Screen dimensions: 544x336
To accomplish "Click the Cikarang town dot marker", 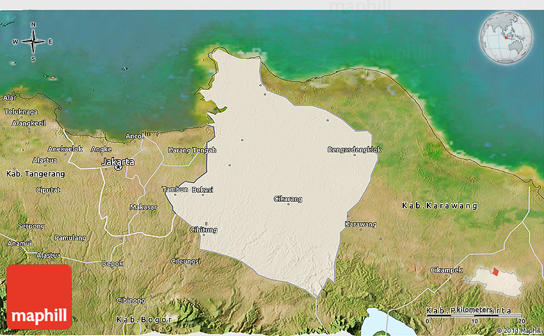I will point(288,204).
